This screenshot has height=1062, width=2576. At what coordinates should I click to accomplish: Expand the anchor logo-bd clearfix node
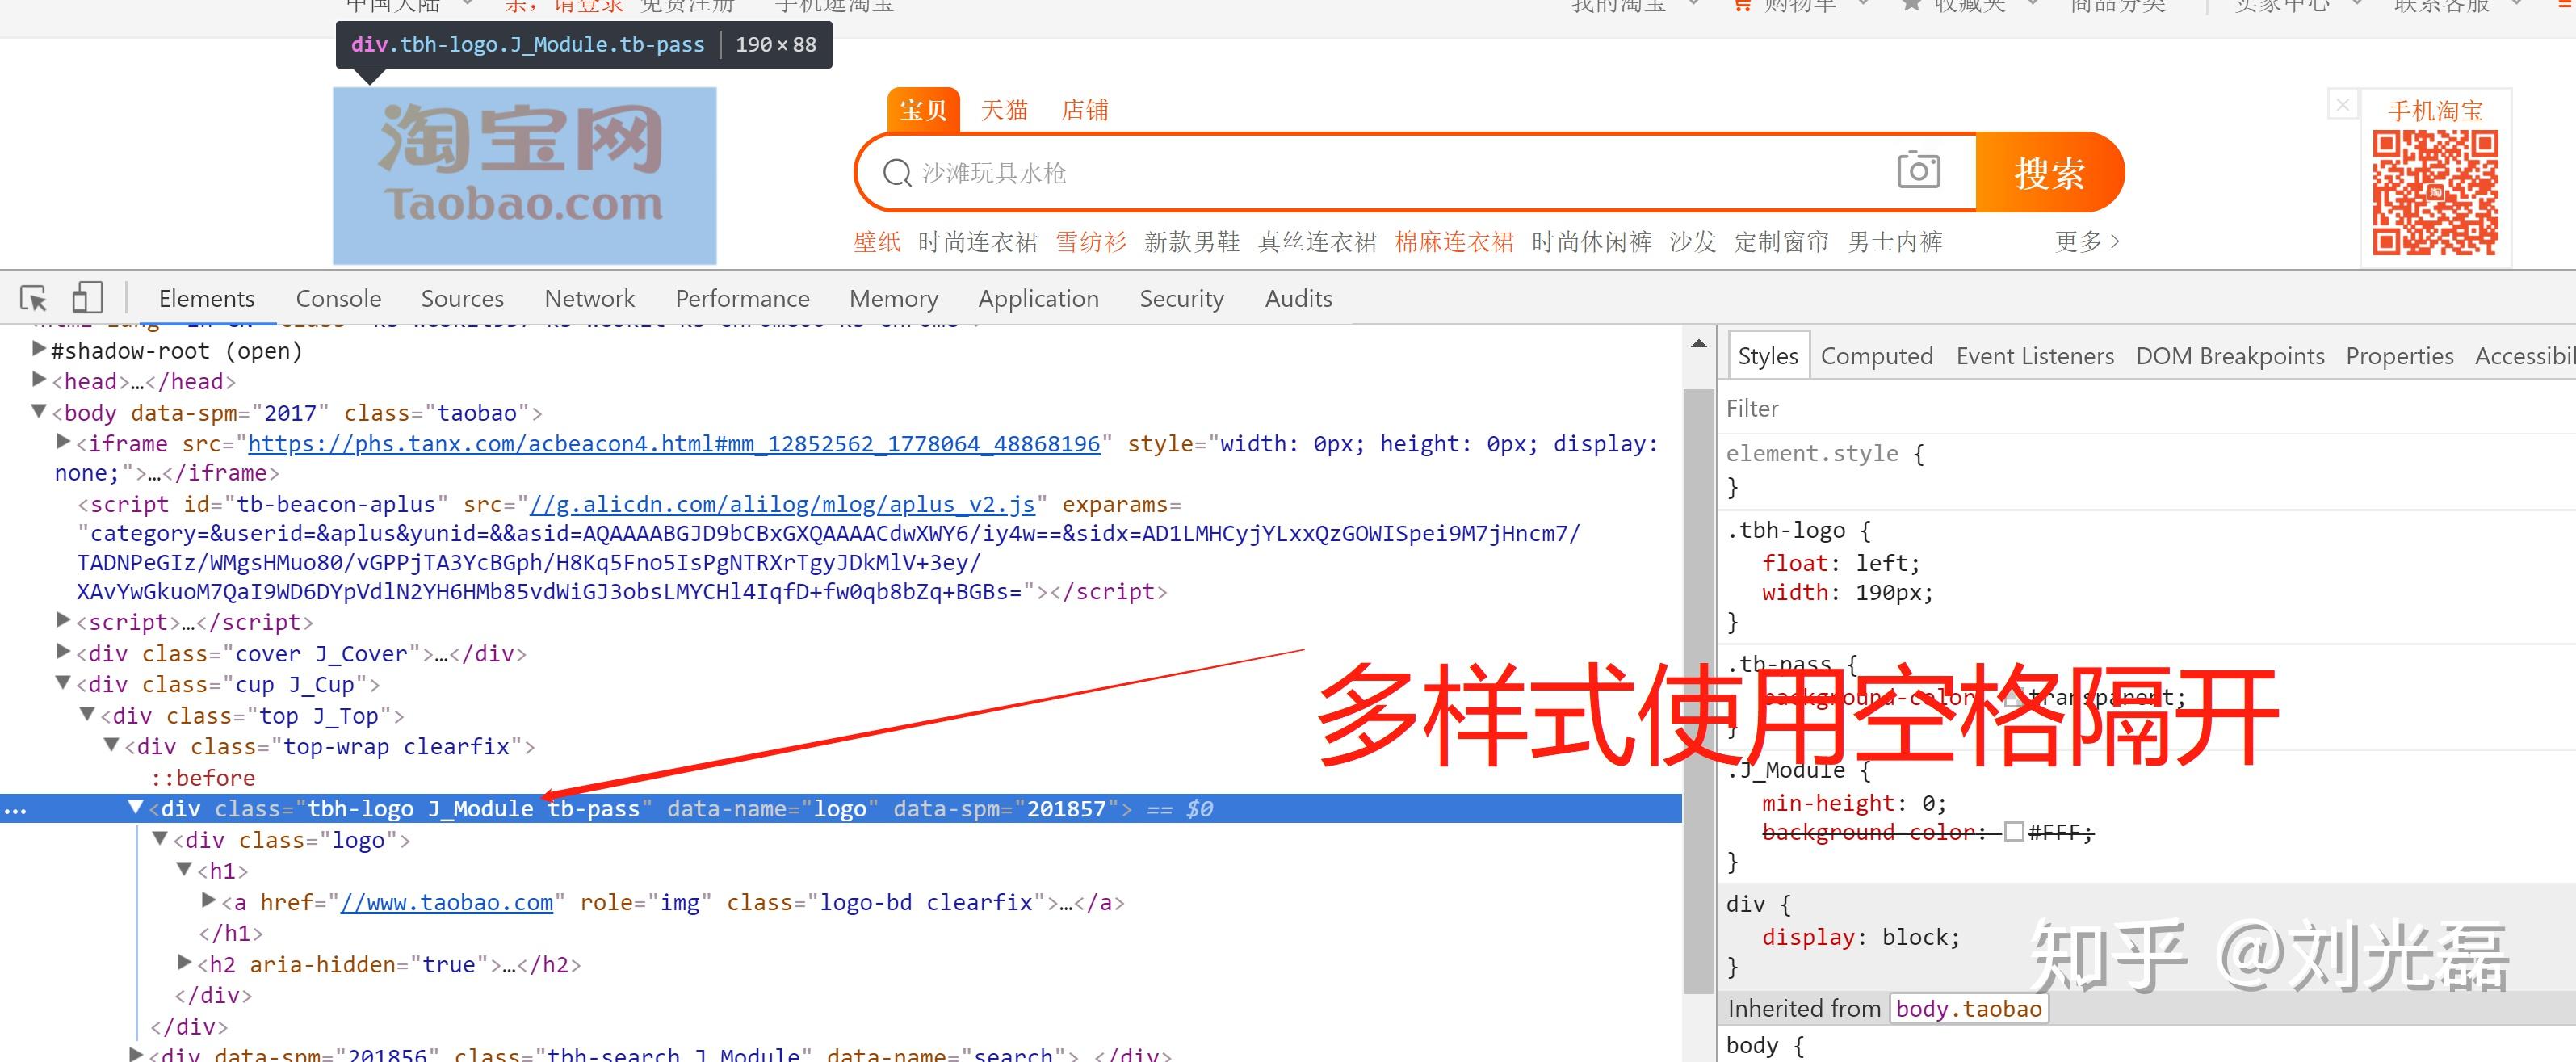click(x=208, y=900)
